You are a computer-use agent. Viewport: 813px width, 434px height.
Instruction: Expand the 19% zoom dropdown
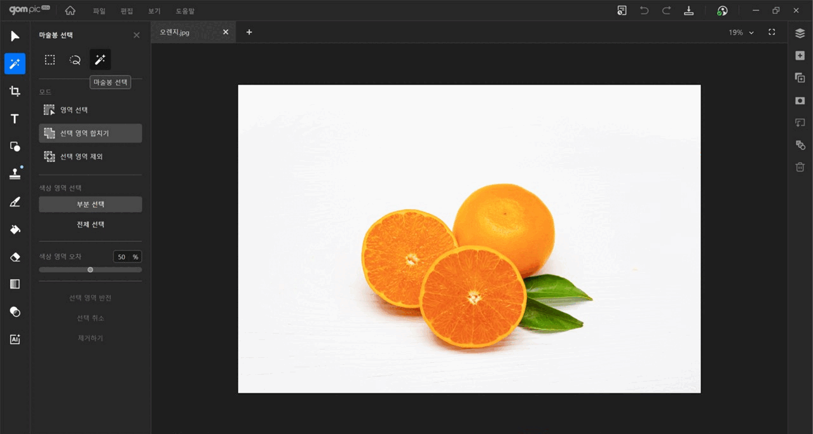(741, 32)
